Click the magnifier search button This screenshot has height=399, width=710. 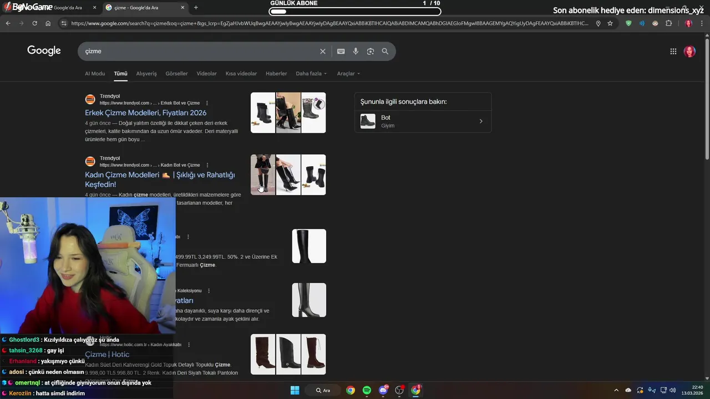pyautogui.click(x=385, y=51)
